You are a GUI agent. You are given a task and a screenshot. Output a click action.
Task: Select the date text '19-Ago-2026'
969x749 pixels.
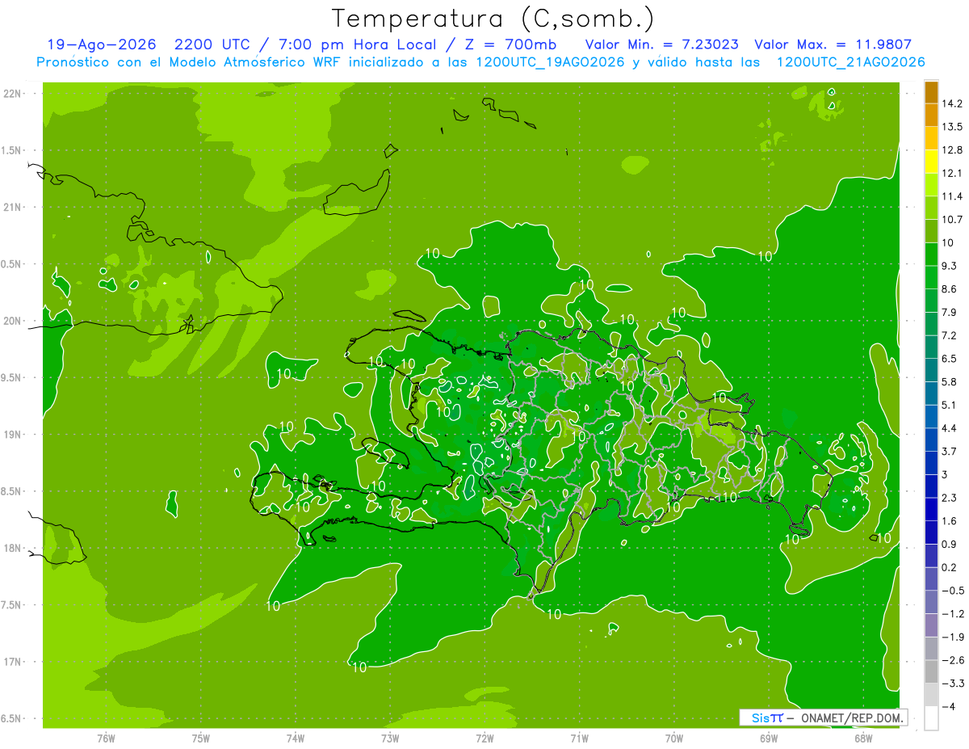coord(101,44)
